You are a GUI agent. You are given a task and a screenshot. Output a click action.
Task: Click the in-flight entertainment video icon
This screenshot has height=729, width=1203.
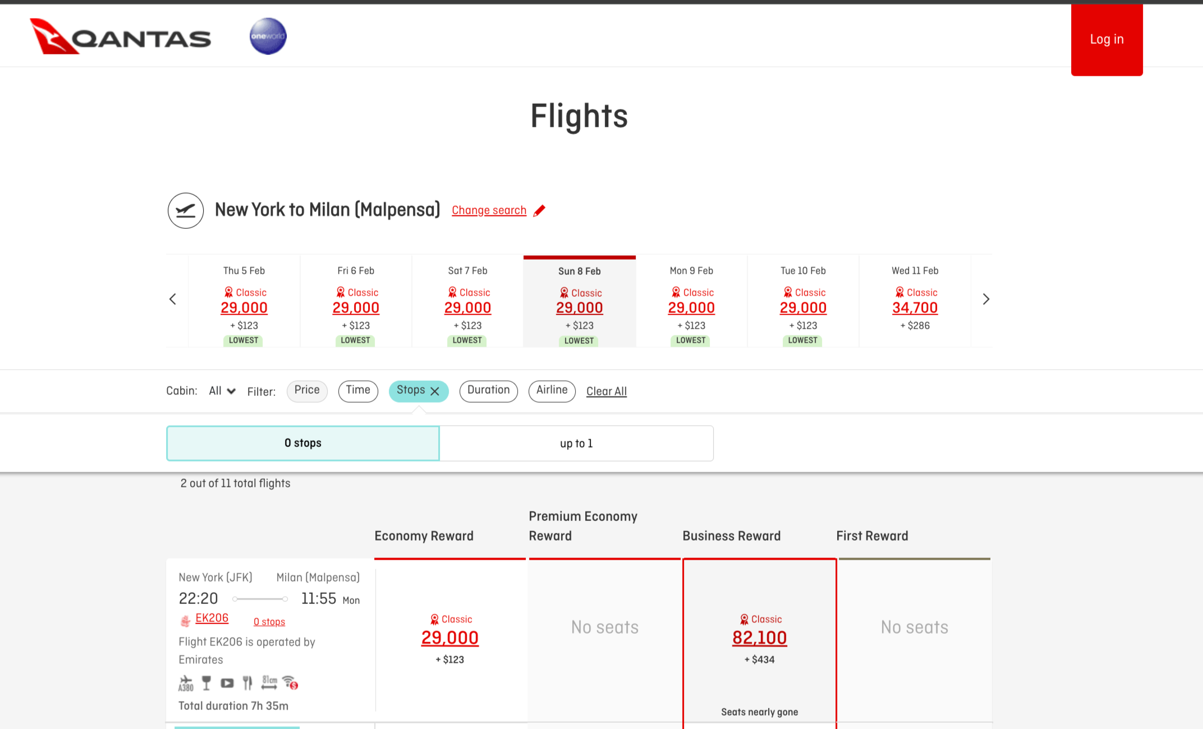[x=227, y=683]
